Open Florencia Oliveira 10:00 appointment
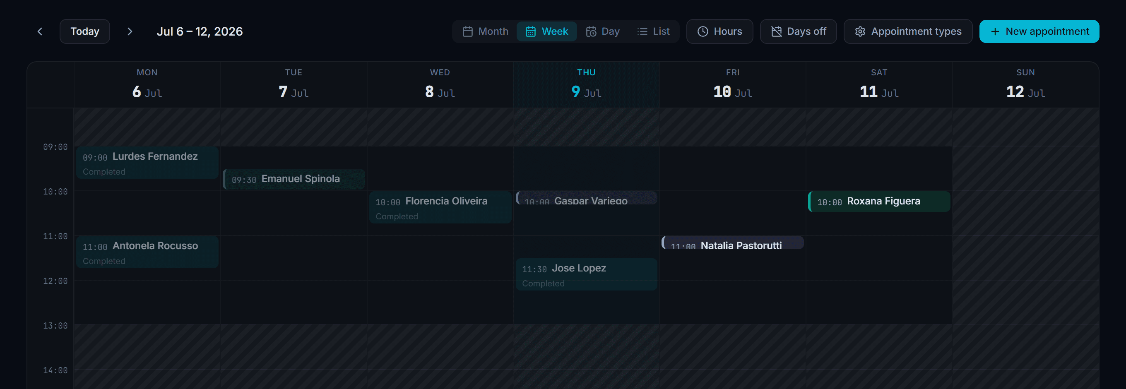This screenshot has height=389, width=1126. [440, 208]
